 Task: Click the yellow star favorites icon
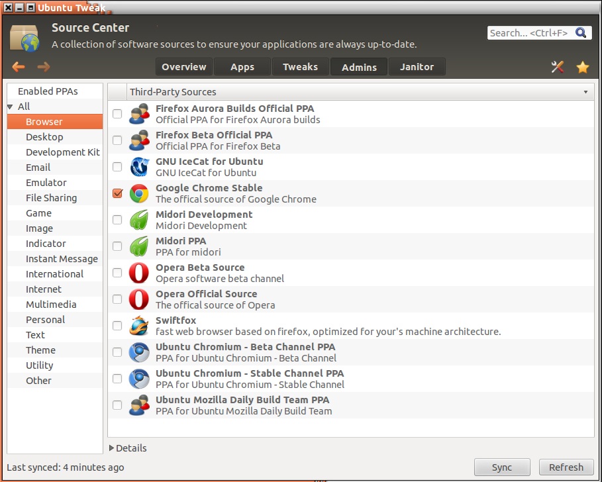(x=582, y=67)
